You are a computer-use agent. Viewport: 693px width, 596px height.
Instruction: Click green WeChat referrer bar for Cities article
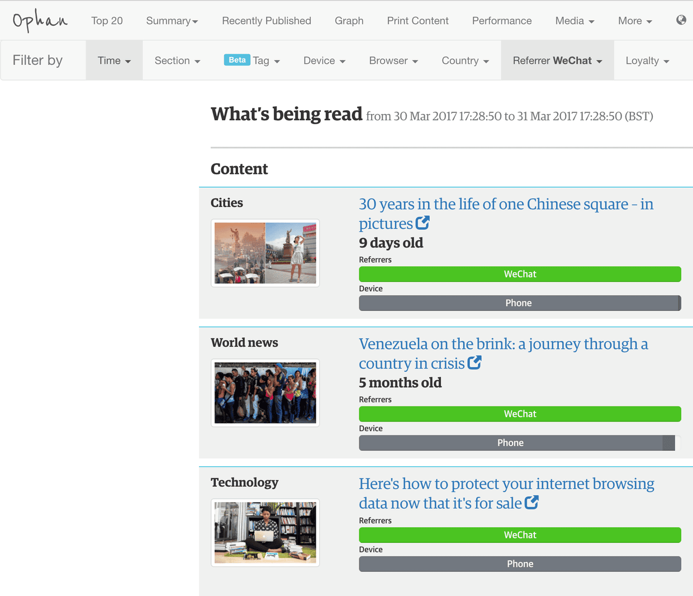click(x=520, y=274)
